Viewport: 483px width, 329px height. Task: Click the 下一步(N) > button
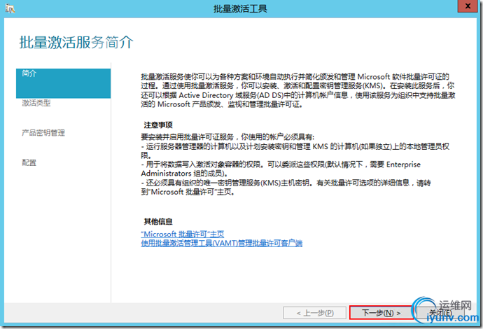381,313
